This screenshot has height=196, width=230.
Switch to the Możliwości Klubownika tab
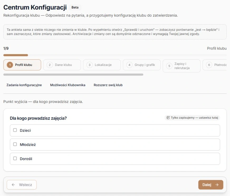coord(68,85)
